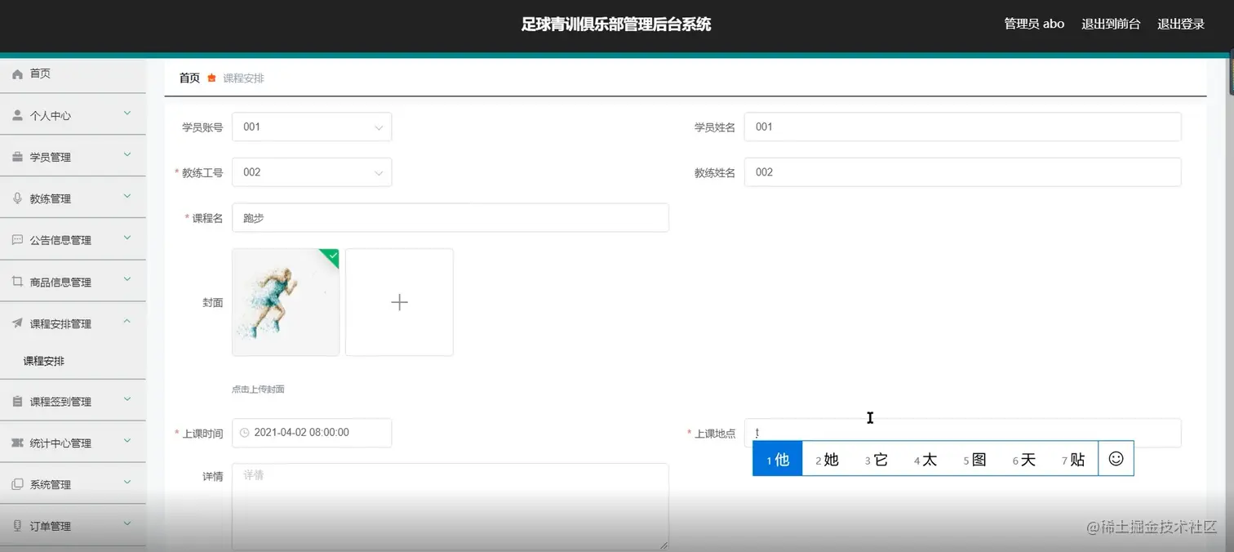
Task: Open the 学员账号 dropdown showing 001
Action: pos(312,127)
